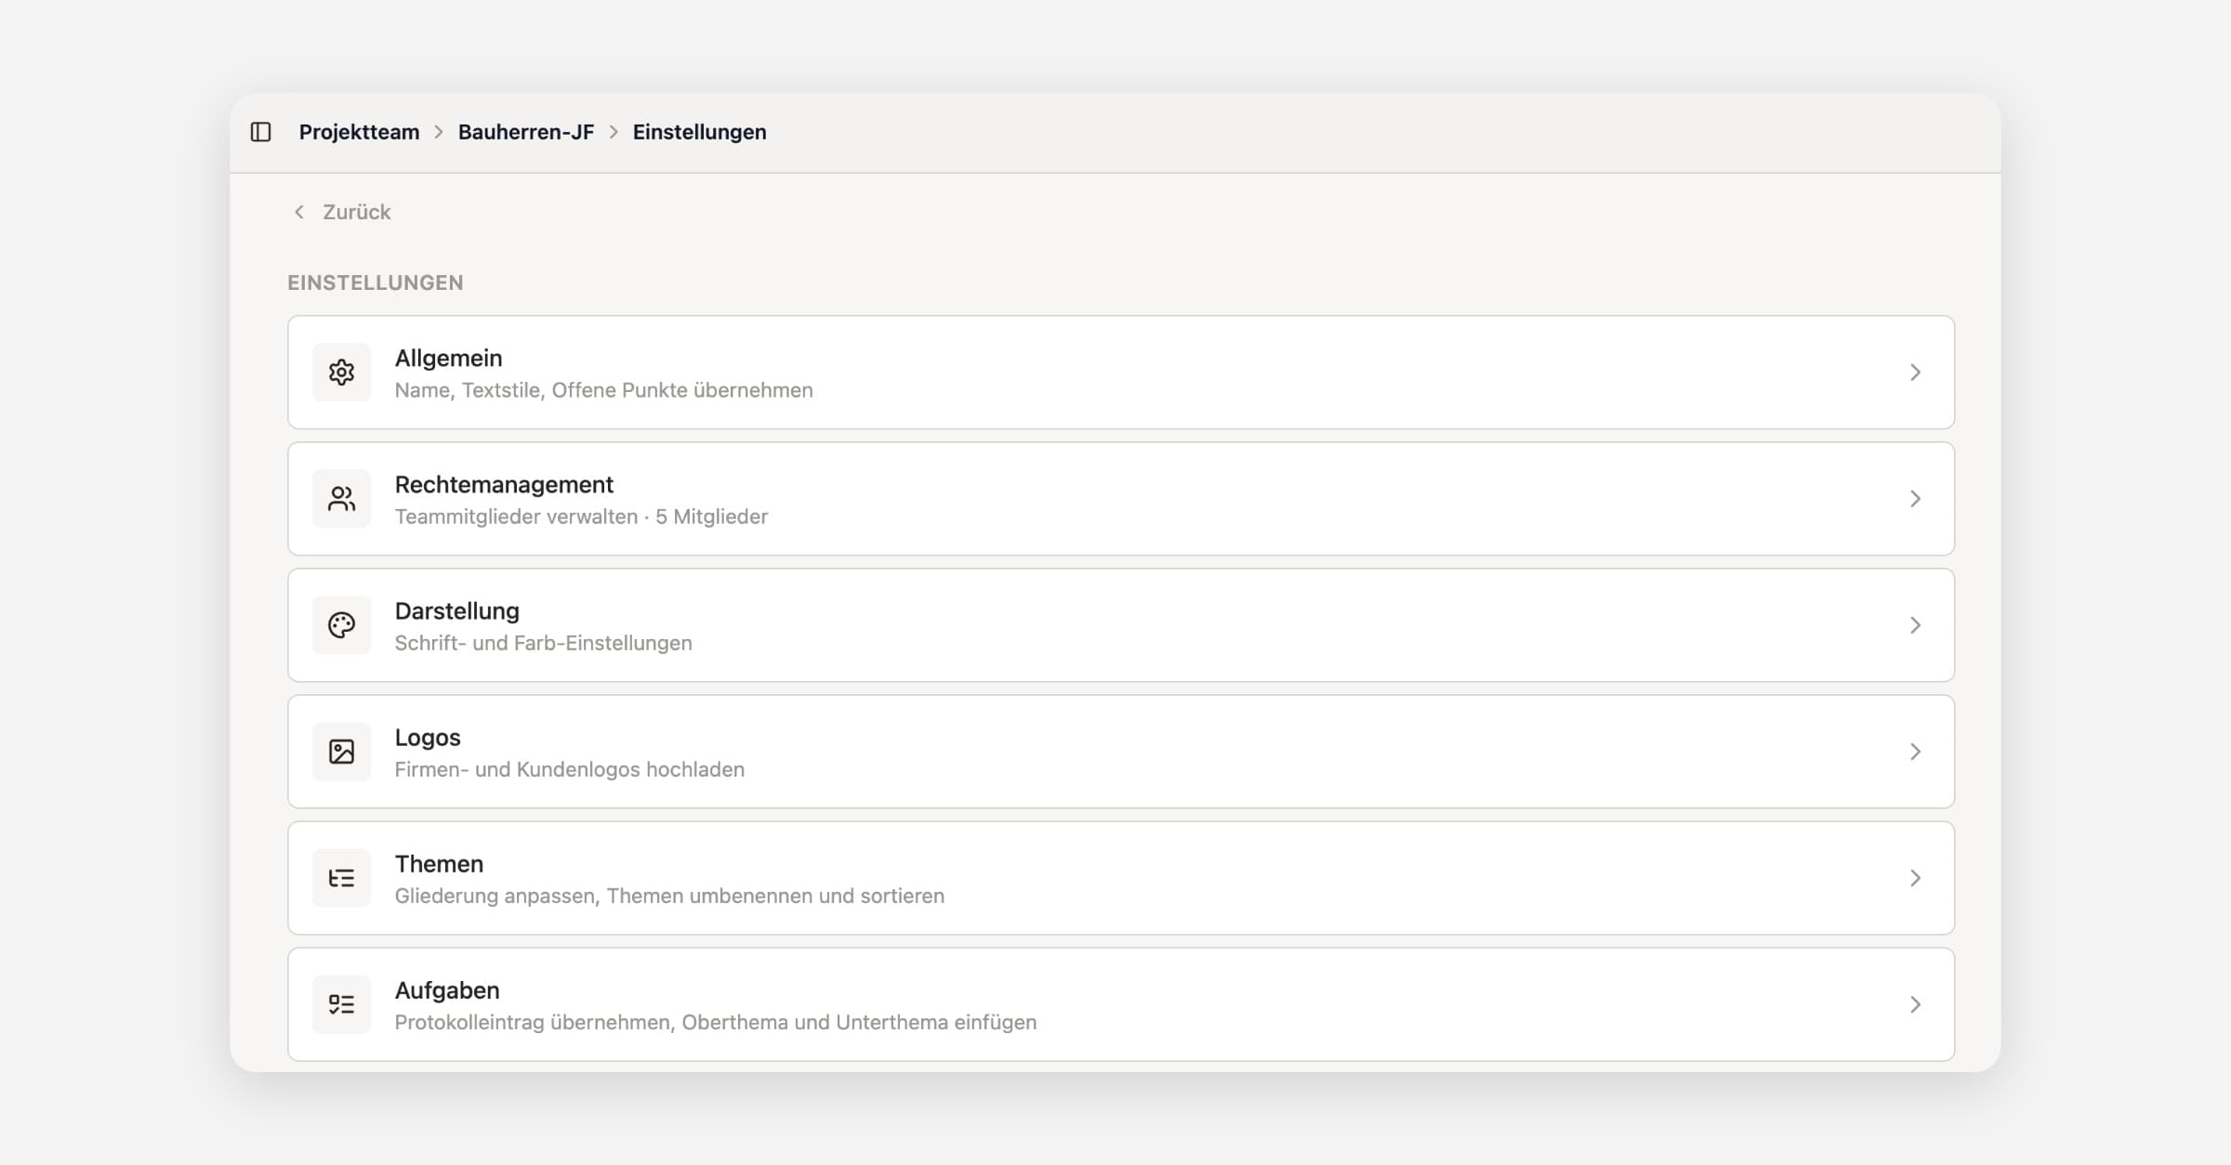Viewport: 2231px width, 1165px height.
Task: Toggle the sidebar panel icon
Action: 261,132
